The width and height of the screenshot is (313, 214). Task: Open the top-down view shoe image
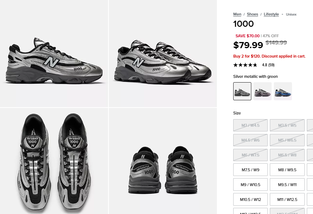pos(54,161)
